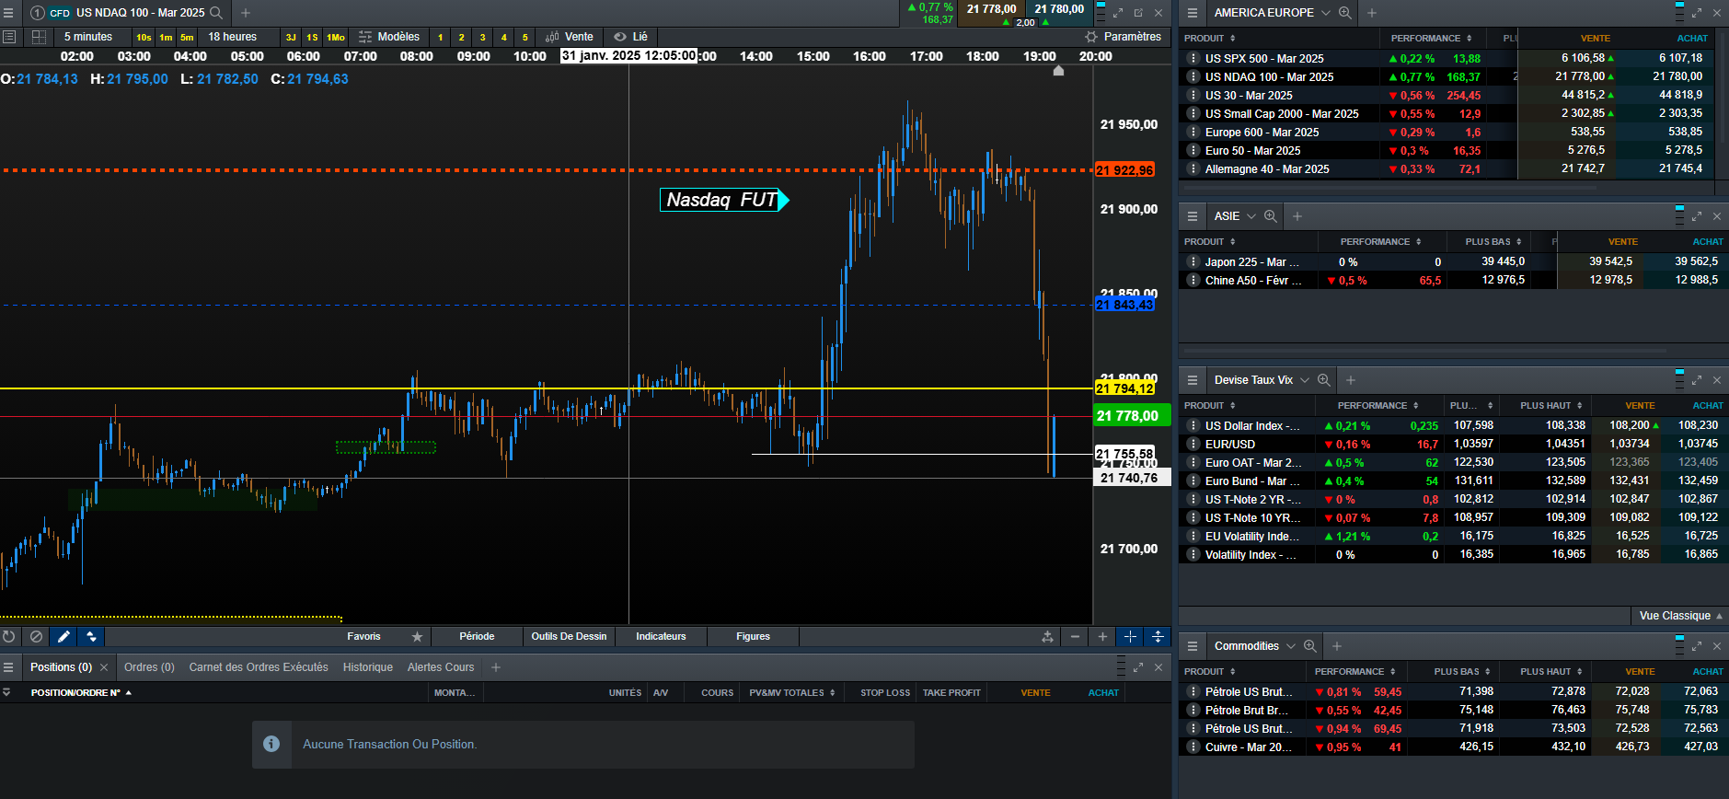Open options for US NDAQ 100 row
Image resolution: width=1729 pixels, height=799 pixels.
tap(1193, 76)
